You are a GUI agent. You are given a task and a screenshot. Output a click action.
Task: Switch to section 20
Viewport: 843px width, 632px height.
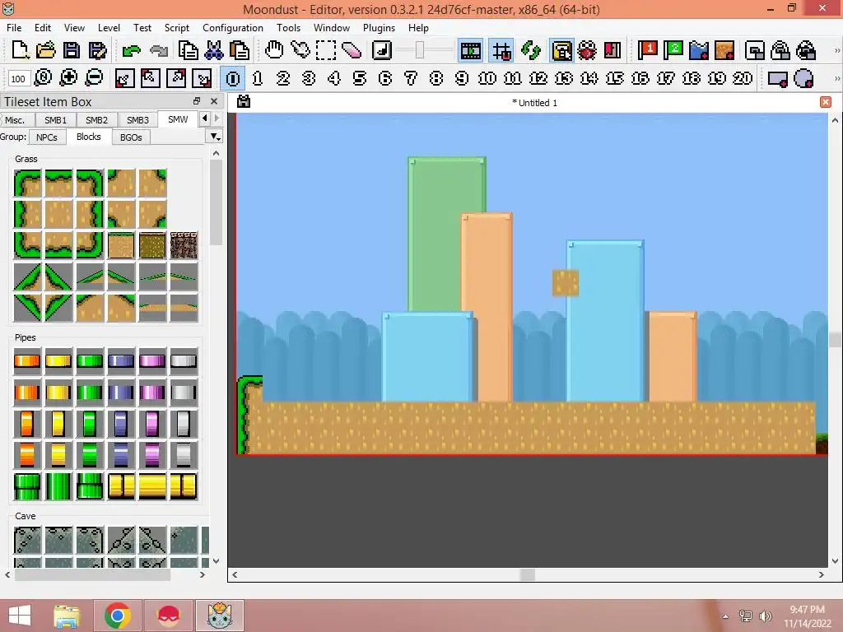click(x=743, y=78)
